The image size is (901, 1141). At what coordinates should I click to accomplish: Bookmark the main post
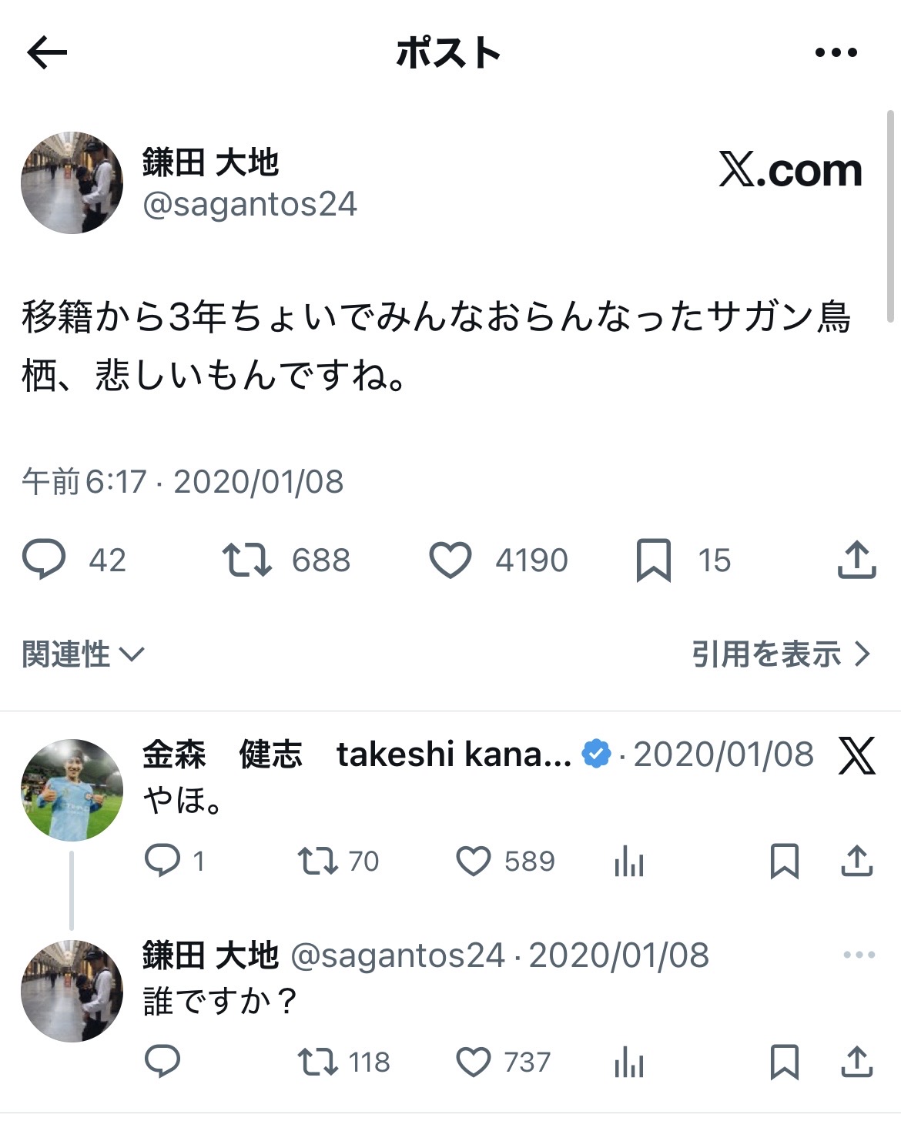pos(654,560)
